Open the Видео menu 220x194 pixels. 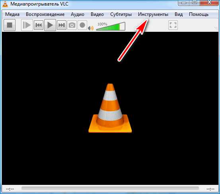[x=97, y=14]
